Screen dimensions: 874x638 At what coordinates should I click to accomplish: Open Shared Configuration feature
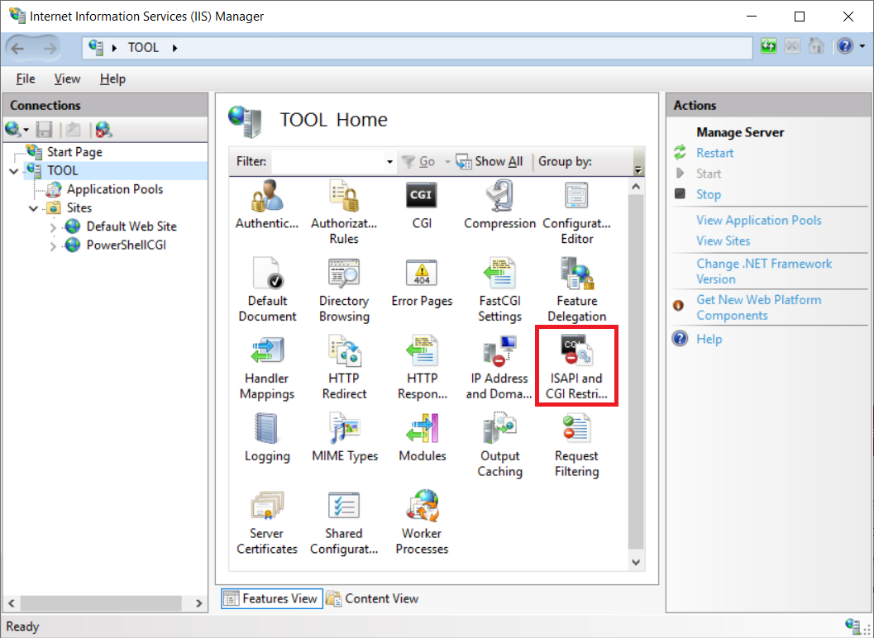click(344, 522)
